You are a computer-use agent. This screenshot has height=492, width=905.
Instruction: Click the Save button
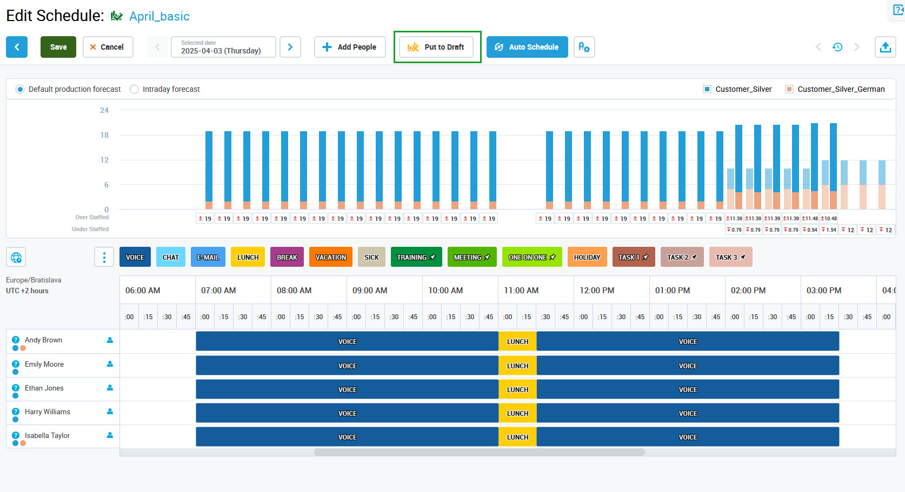click(x=58, y=47)
